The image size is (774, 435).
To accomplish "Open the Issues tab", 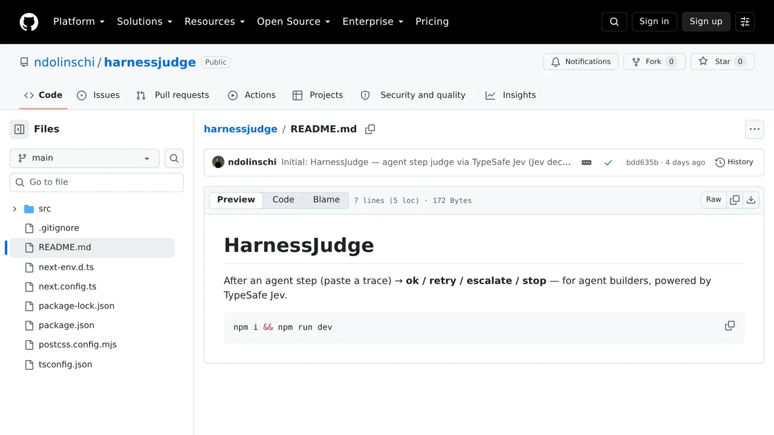I will click(x=99, y=95).
